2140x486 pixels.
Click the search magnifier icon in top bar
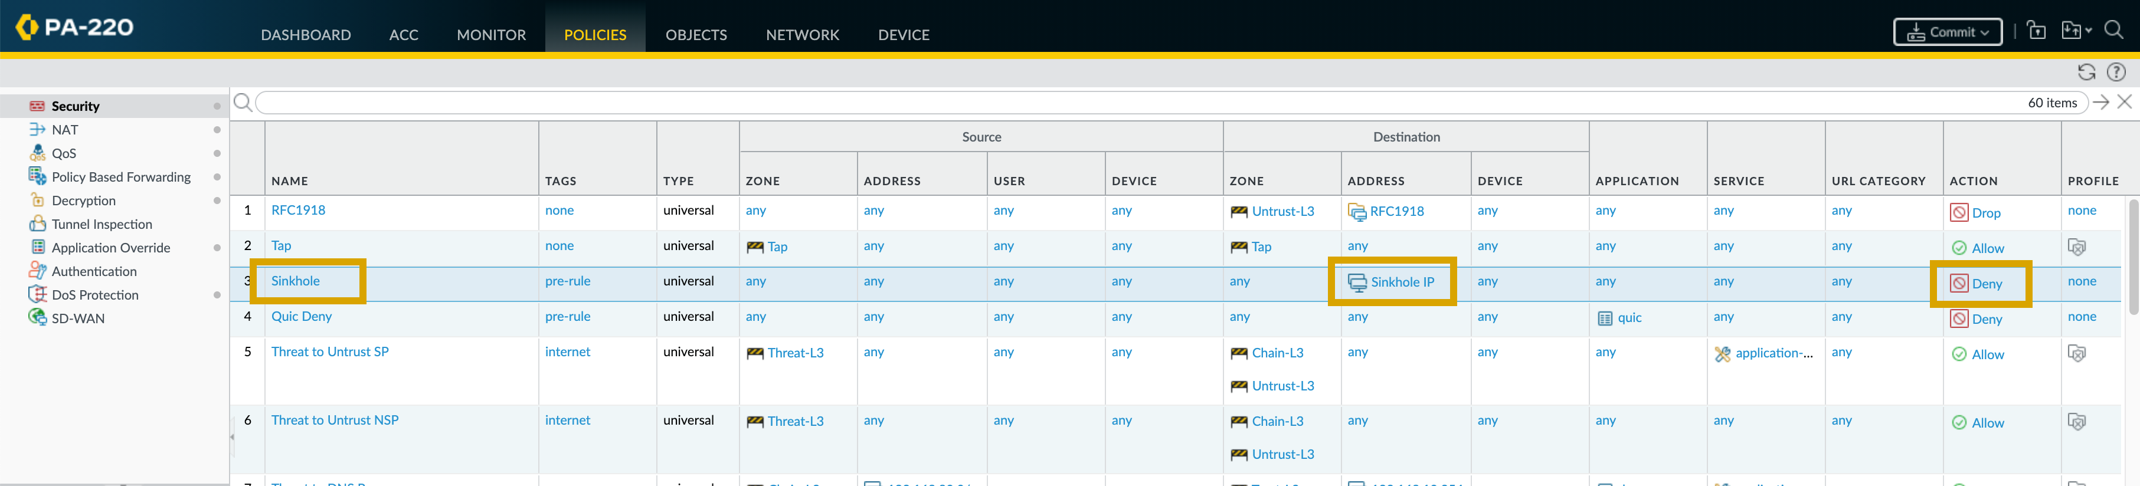pos(2113,31)
